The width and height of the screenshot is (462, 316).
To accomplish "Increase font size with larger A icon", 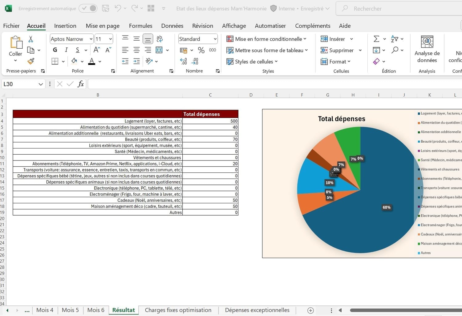I will pos(97,50).
